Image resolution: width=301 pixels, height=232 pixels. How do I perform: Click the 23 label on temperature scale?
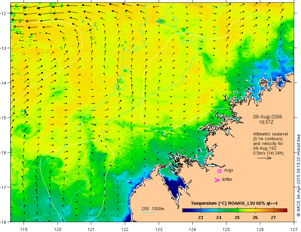200,217
